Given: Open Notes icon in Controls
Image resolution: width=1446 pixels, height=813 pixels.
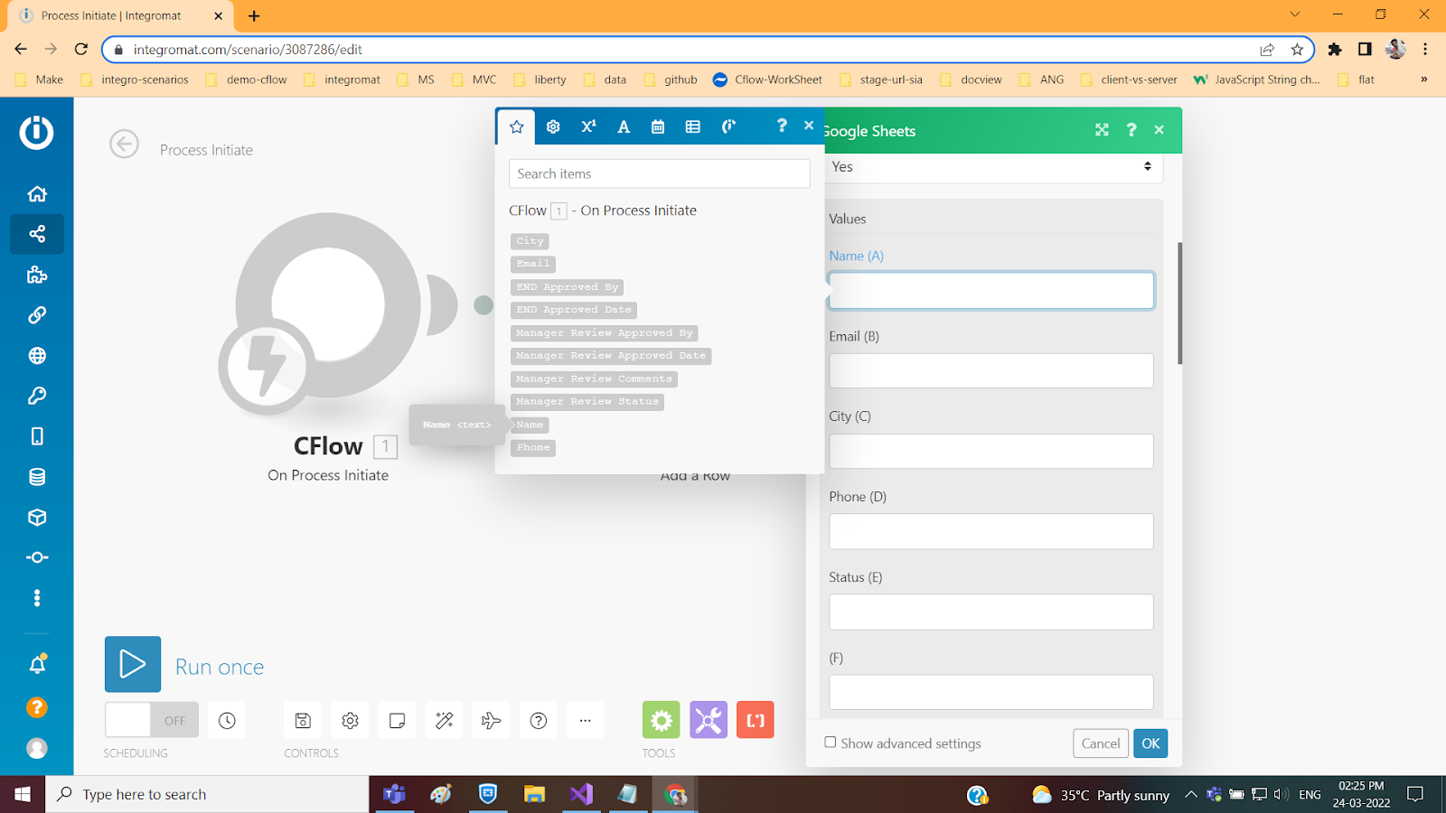Looking at the screenshot, I should tap(397, 720).
